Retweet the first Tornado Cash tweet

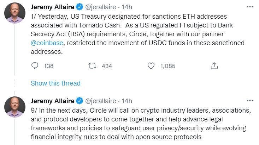tap(93, 66)
